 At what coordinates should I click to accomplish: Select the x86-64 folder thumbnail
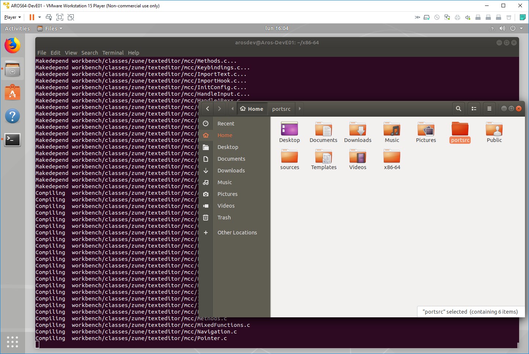point(391,158)
